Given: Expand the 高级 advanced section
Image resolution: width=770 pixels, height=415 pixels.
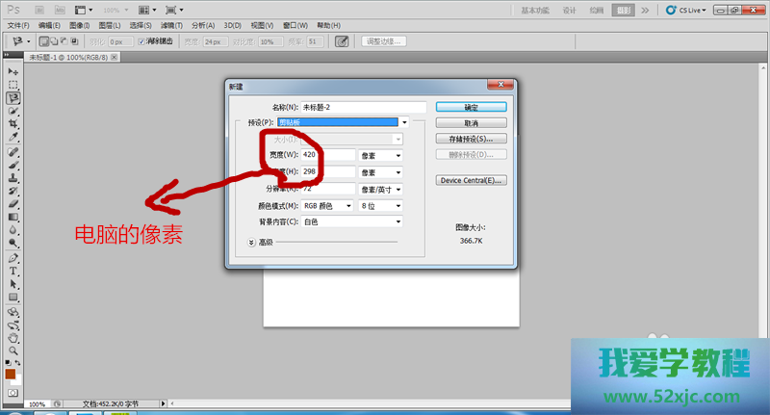Looking at the screenshot, I should click(252, 242).
